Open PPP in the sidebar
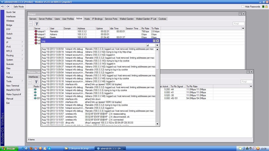The height and width of the screenshot is (151, 269). (x=8, y=30)
